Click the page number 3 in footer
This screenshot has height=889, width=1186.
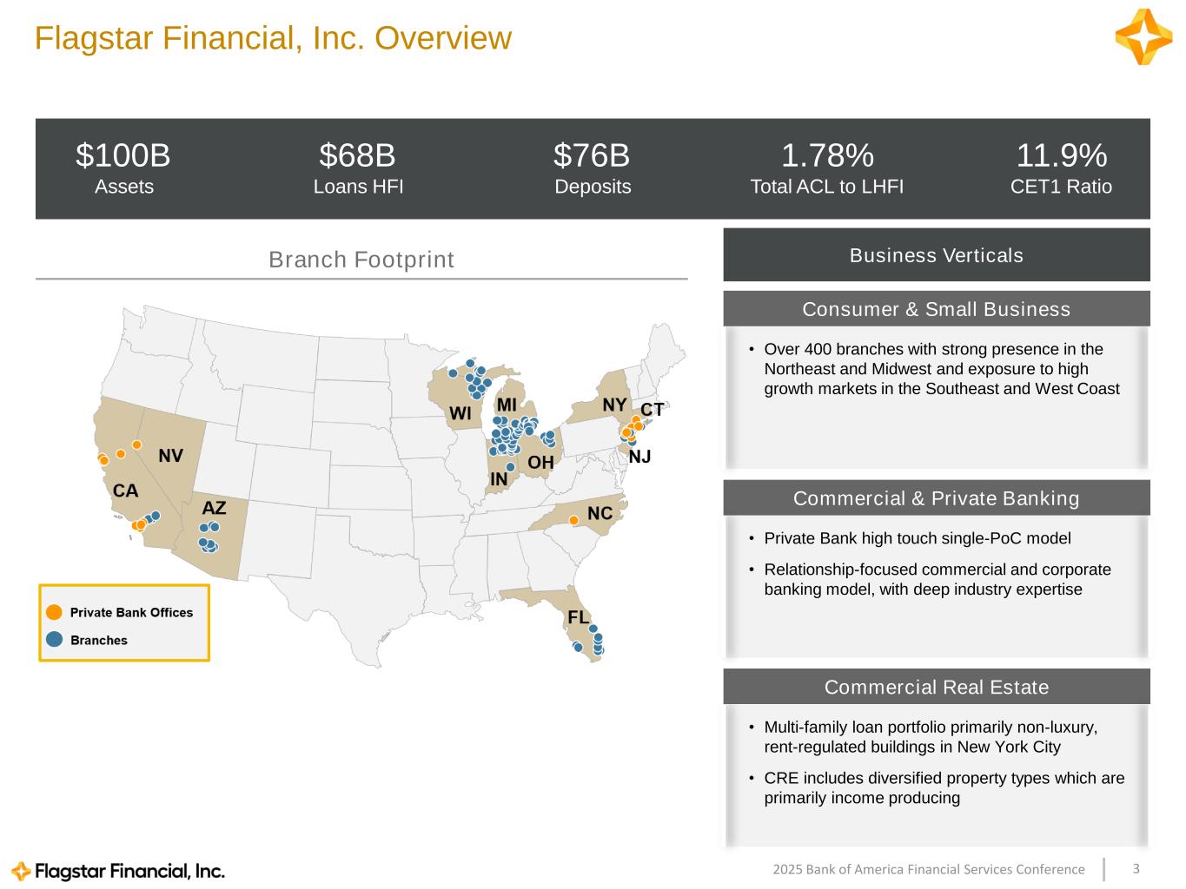click(x=1136, y=869)
